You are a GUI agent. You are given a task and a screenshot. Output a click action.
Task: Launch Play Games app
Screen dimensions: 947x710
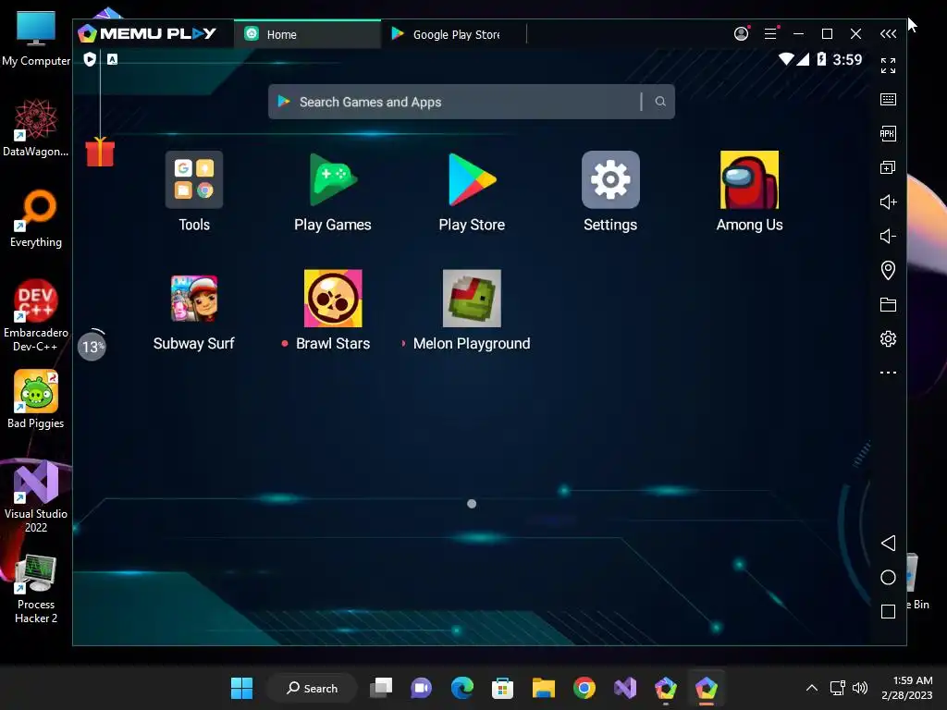(x=333, y=180)
